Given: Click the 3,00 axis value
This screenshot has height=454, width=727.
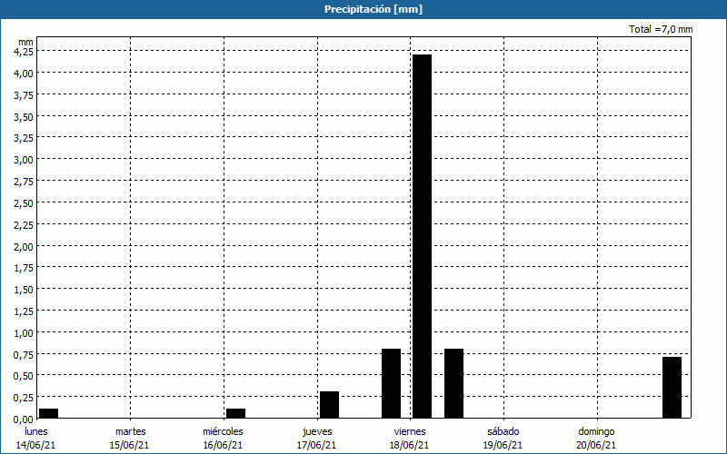Looking at the screenshot, I should (x=24, y=160).
